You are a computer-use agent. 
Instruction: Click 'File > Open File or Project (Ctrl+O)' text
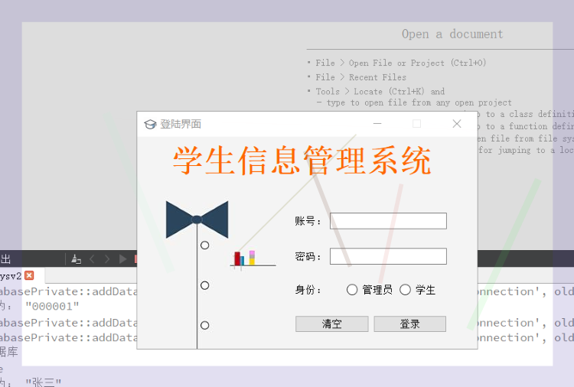(x=401, y=63)
